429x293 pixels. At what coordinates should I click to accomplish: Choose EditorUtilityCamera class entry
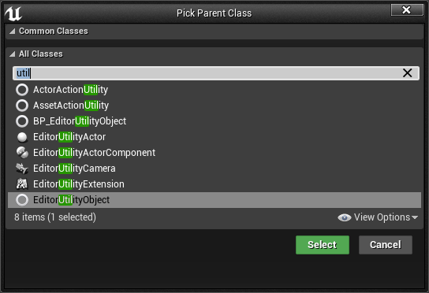[x=214, y=169]
